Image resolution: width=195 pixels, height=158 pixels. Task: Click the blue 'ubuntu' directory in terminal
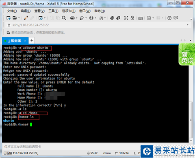(x=9, y=121)
